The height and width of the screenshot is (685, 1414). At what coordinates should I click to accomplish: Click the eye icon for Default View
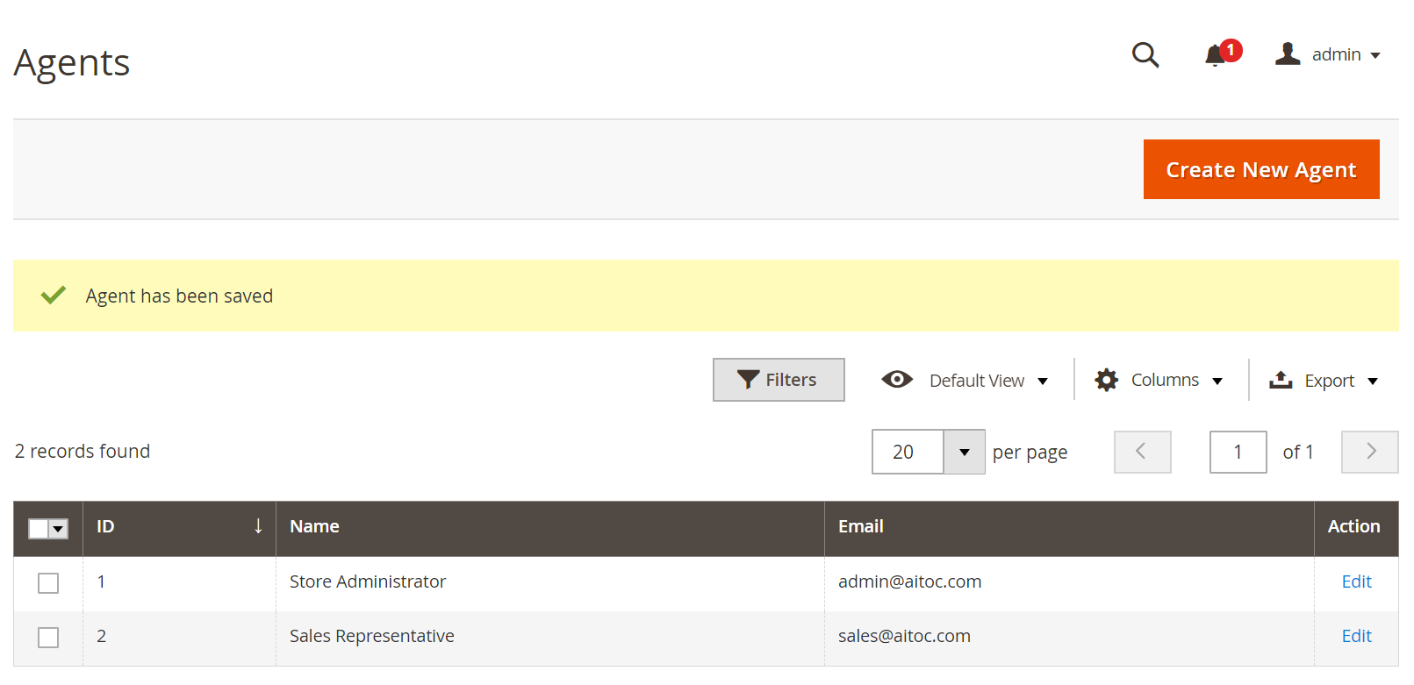click(897, 379)
